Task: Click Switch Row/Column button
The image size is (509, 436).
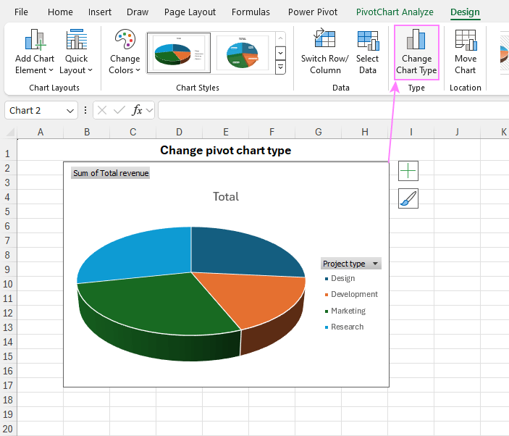Action: click(x=325, y=51)
